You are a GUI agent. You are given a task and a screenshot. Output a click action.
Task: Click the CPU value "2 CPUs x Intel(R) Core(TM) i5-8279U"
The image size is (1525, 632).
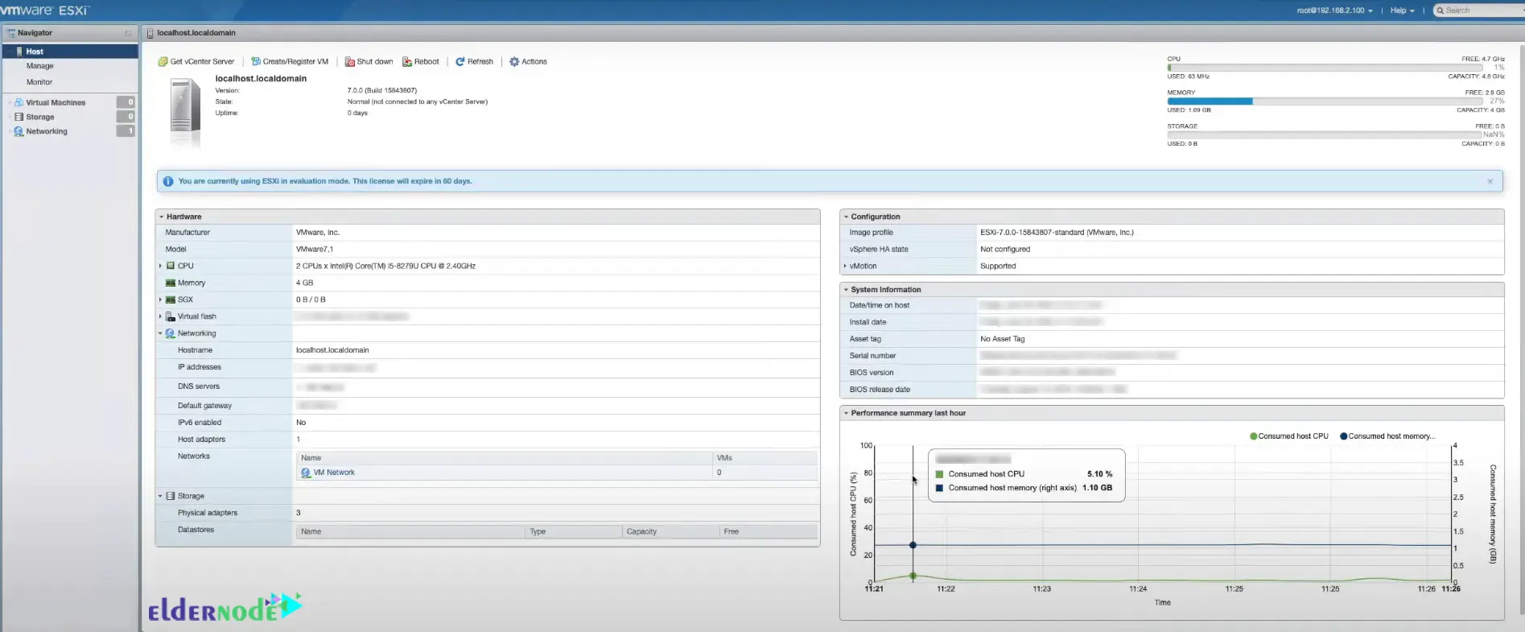point(385,266)
